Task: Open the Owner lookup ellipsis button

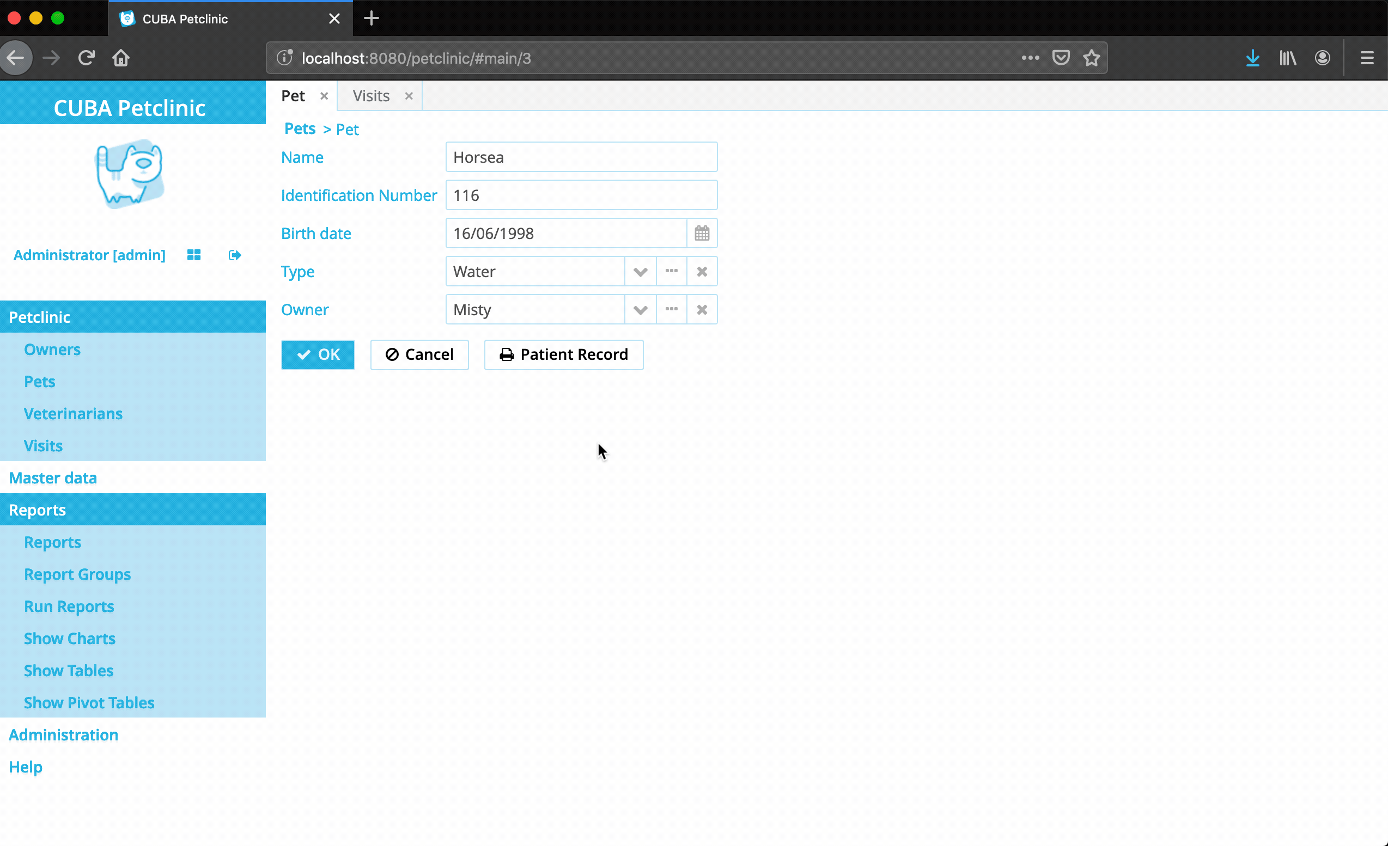Action: click(x=671, y=309)
